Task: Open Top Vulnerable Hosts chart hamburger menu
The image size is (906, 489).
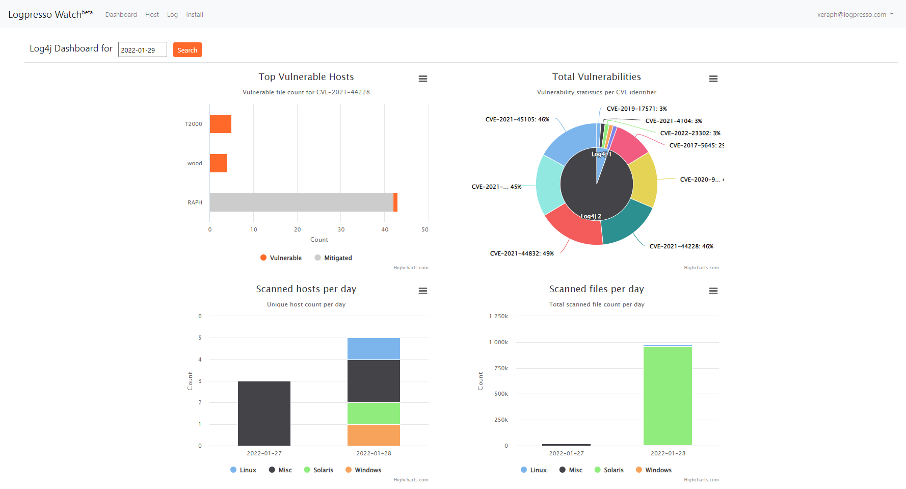Action: tap(422, 79)
